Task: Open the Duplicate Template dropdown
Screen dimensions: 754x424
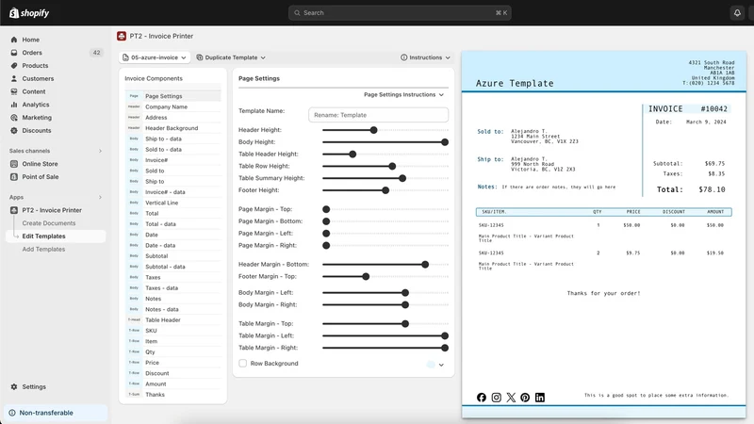Action: 231,57
